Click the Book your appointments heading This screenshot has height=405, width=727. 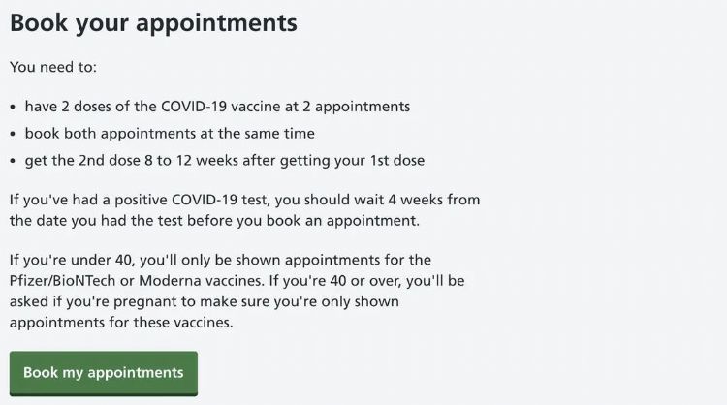pos(153,22)
